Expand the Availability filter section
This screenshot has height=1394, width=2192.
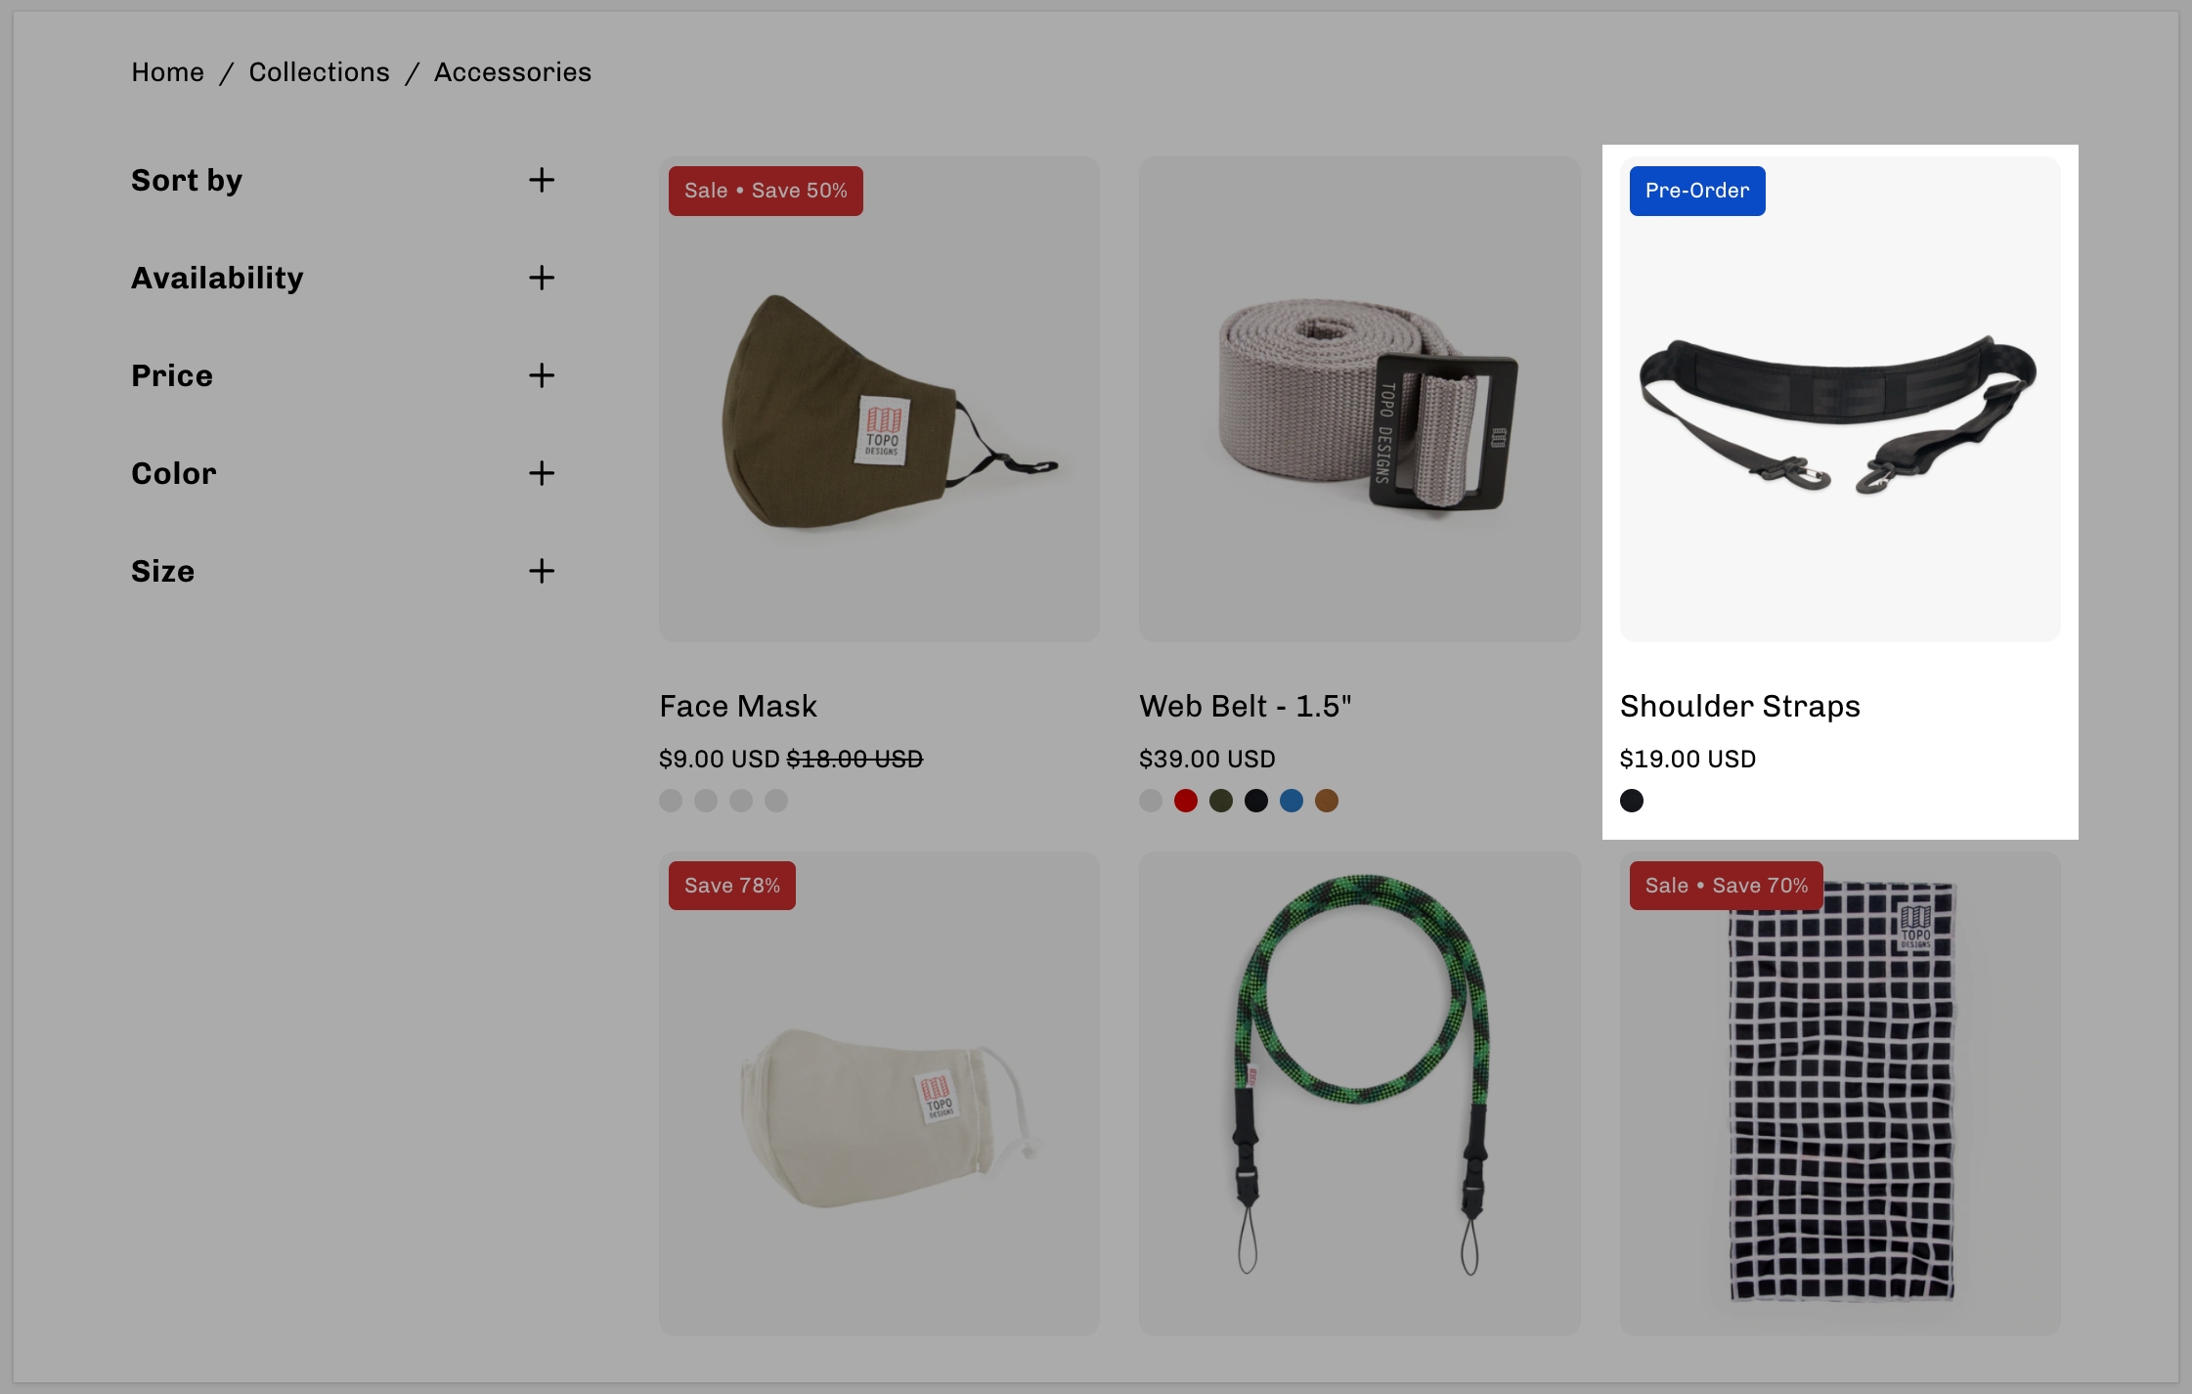pos(343,278)
